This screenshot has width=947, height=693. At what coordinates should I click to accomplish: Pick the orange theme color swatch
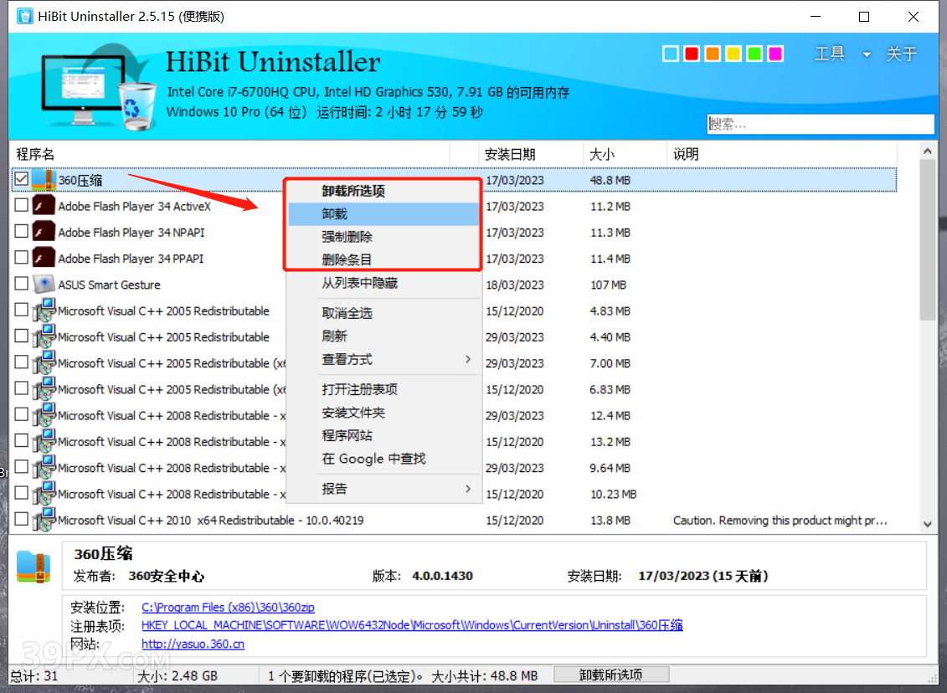713,54
